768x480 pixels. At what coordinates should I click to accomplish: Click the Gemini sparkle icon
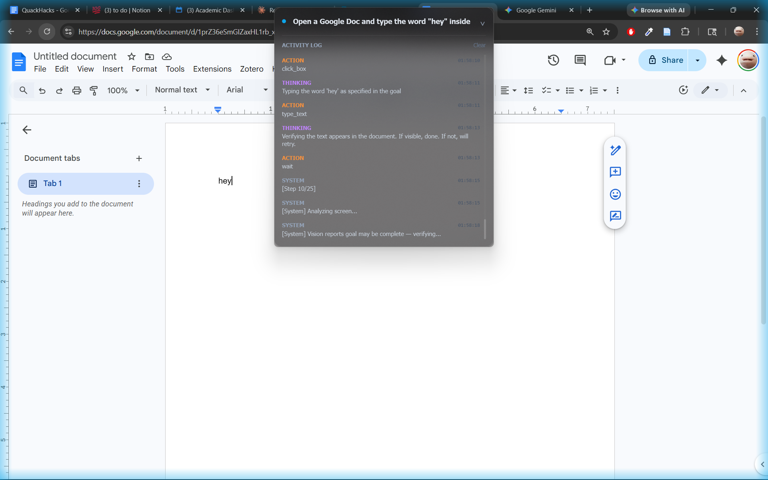[722, 60]
